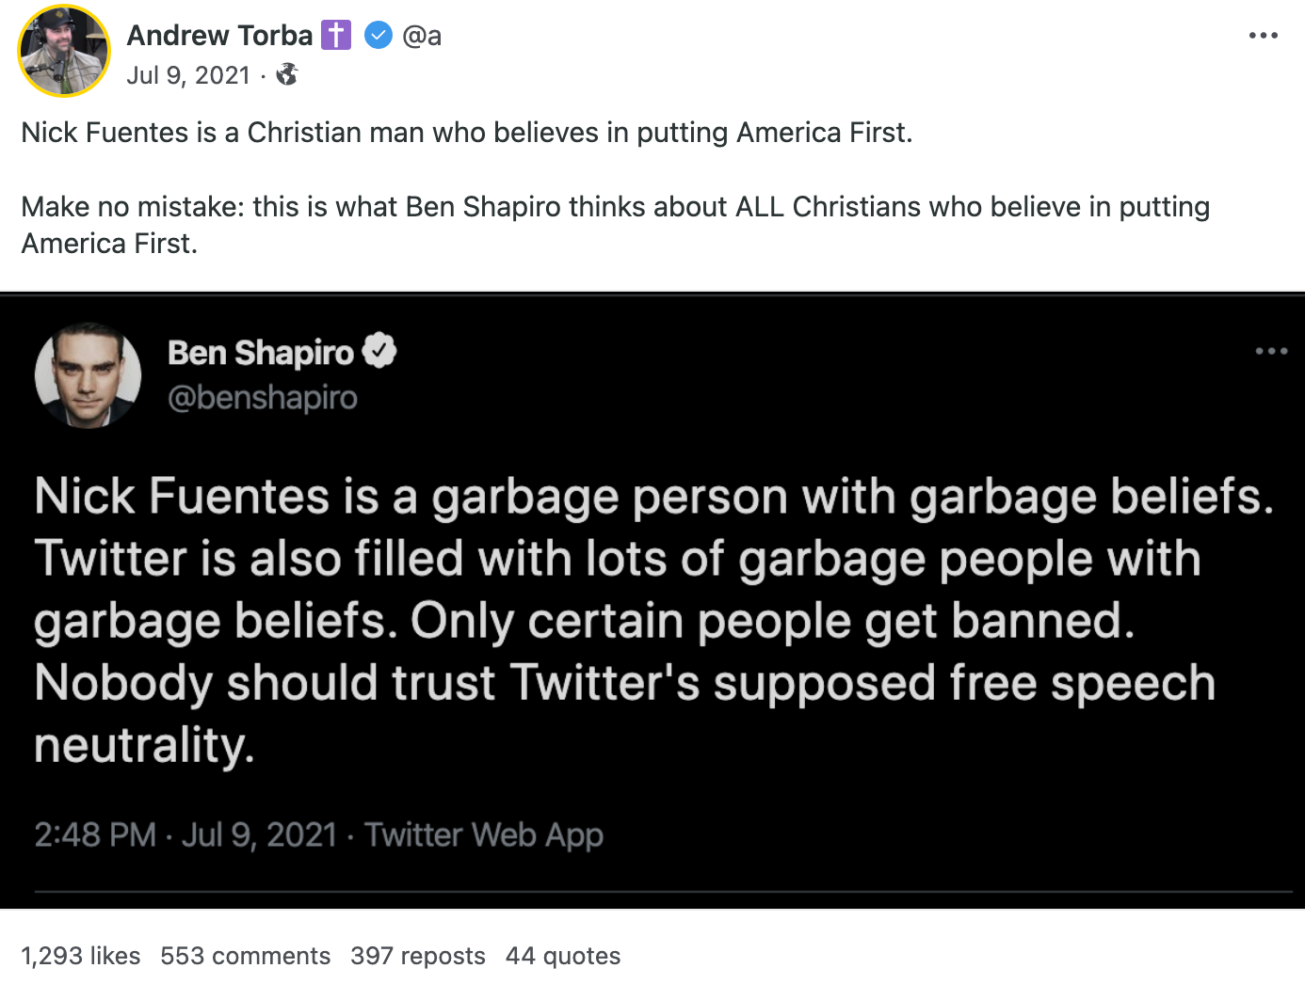Viewport: 1305px width, 984px height.
Task: Open the post options three-dot menu
Action: tap(1263, 36)
